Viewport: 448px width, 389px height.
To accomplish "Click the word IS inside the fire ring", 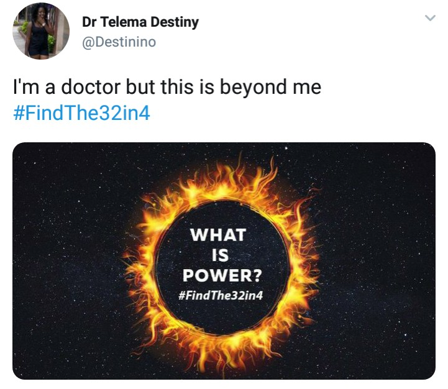I will click(x=221, y=255).
